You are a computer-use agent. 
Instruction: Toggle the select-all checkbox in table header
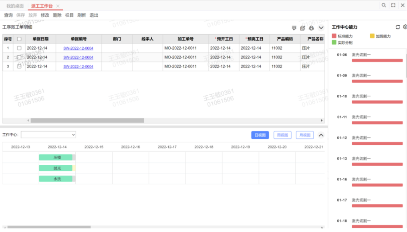19,39
